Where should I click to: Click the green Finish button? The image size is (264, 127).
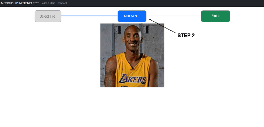tap(215, 16)
